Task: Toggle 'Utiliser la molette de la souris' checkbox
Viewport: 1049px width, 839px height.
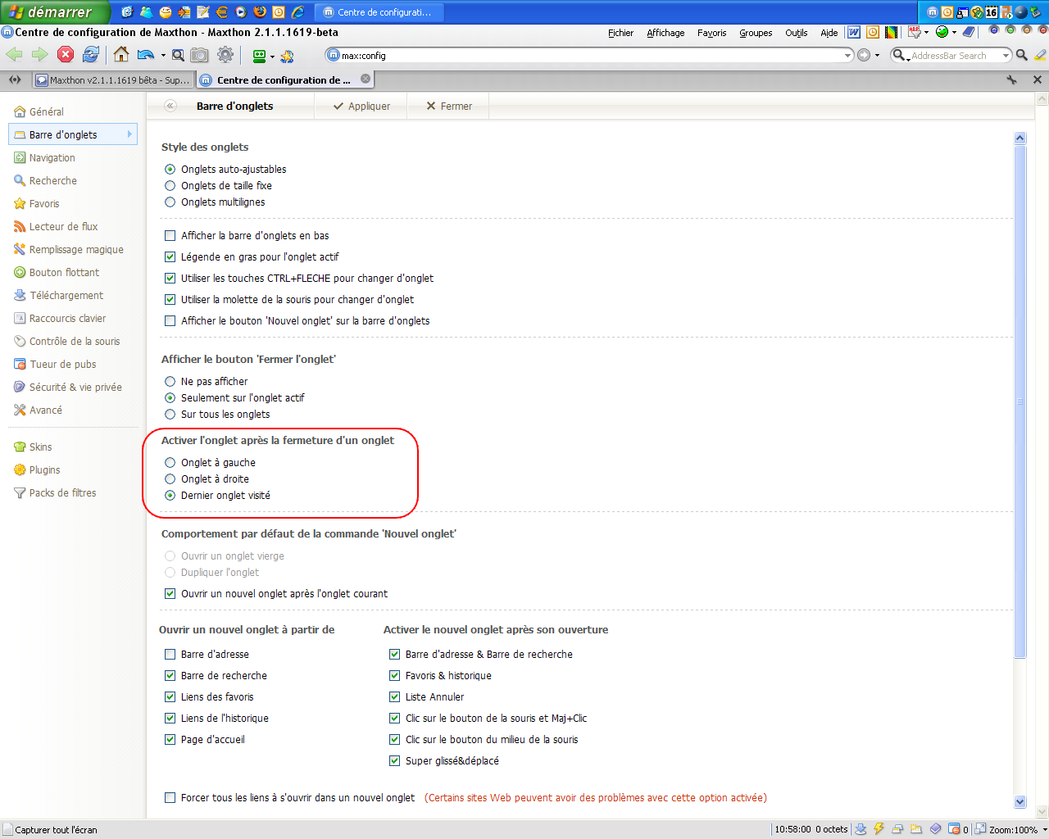Action: (170, 300)
